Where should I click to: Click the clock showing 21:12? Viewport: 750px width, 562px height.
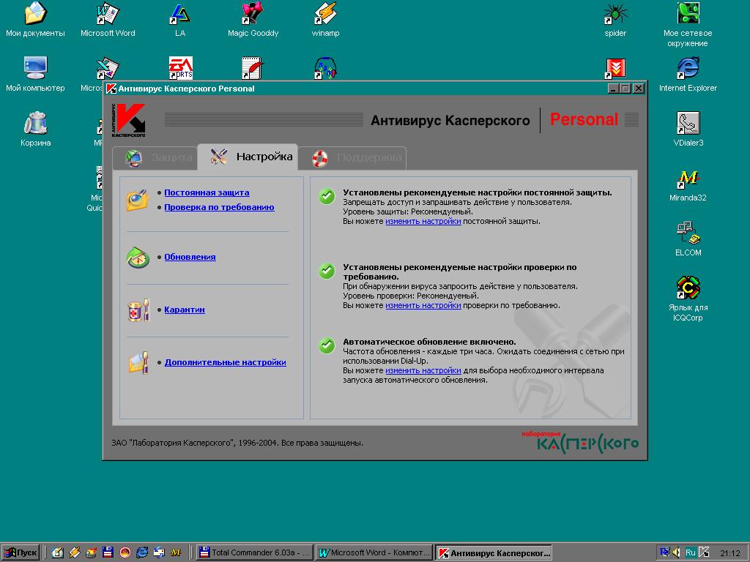coord(730,553)
